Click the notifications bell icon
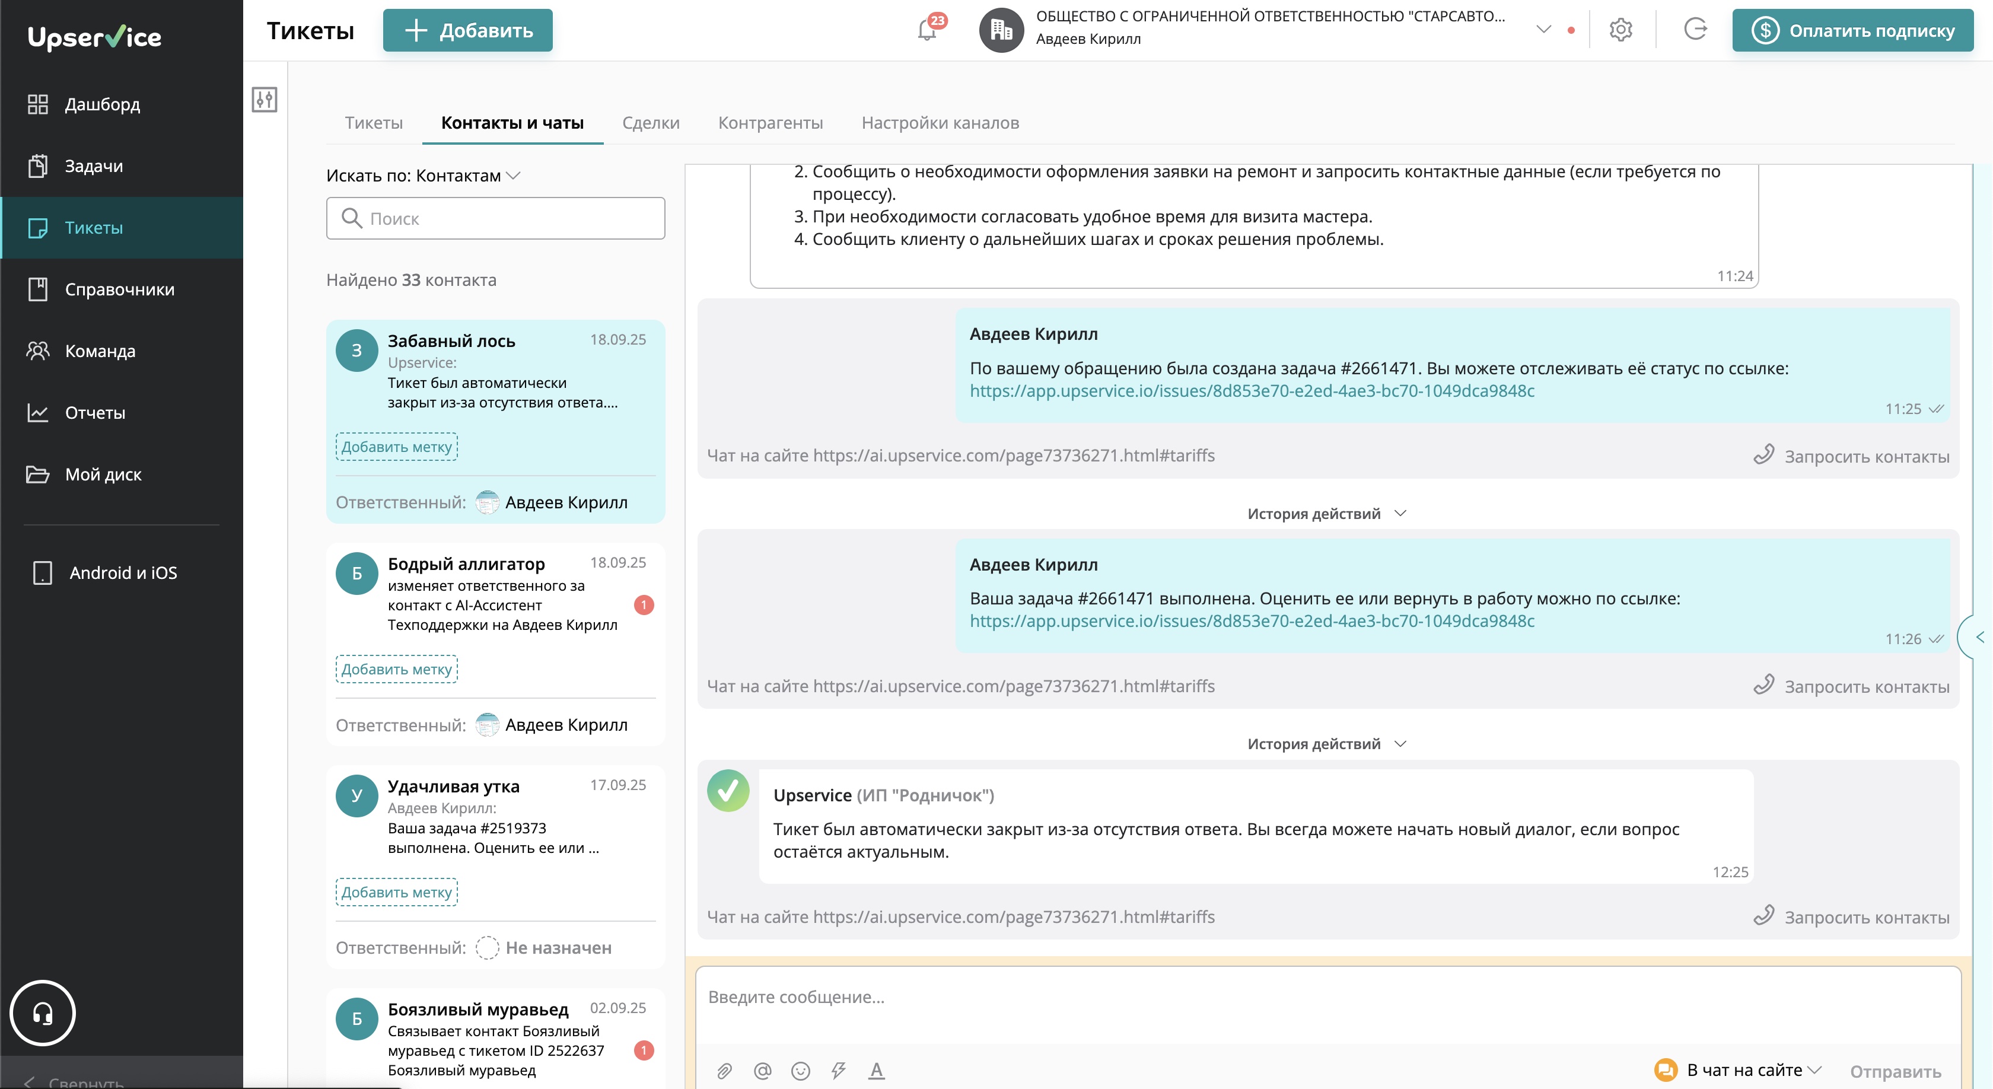The width and height of the screenshot is (1993, 1089). pos(926,31)
